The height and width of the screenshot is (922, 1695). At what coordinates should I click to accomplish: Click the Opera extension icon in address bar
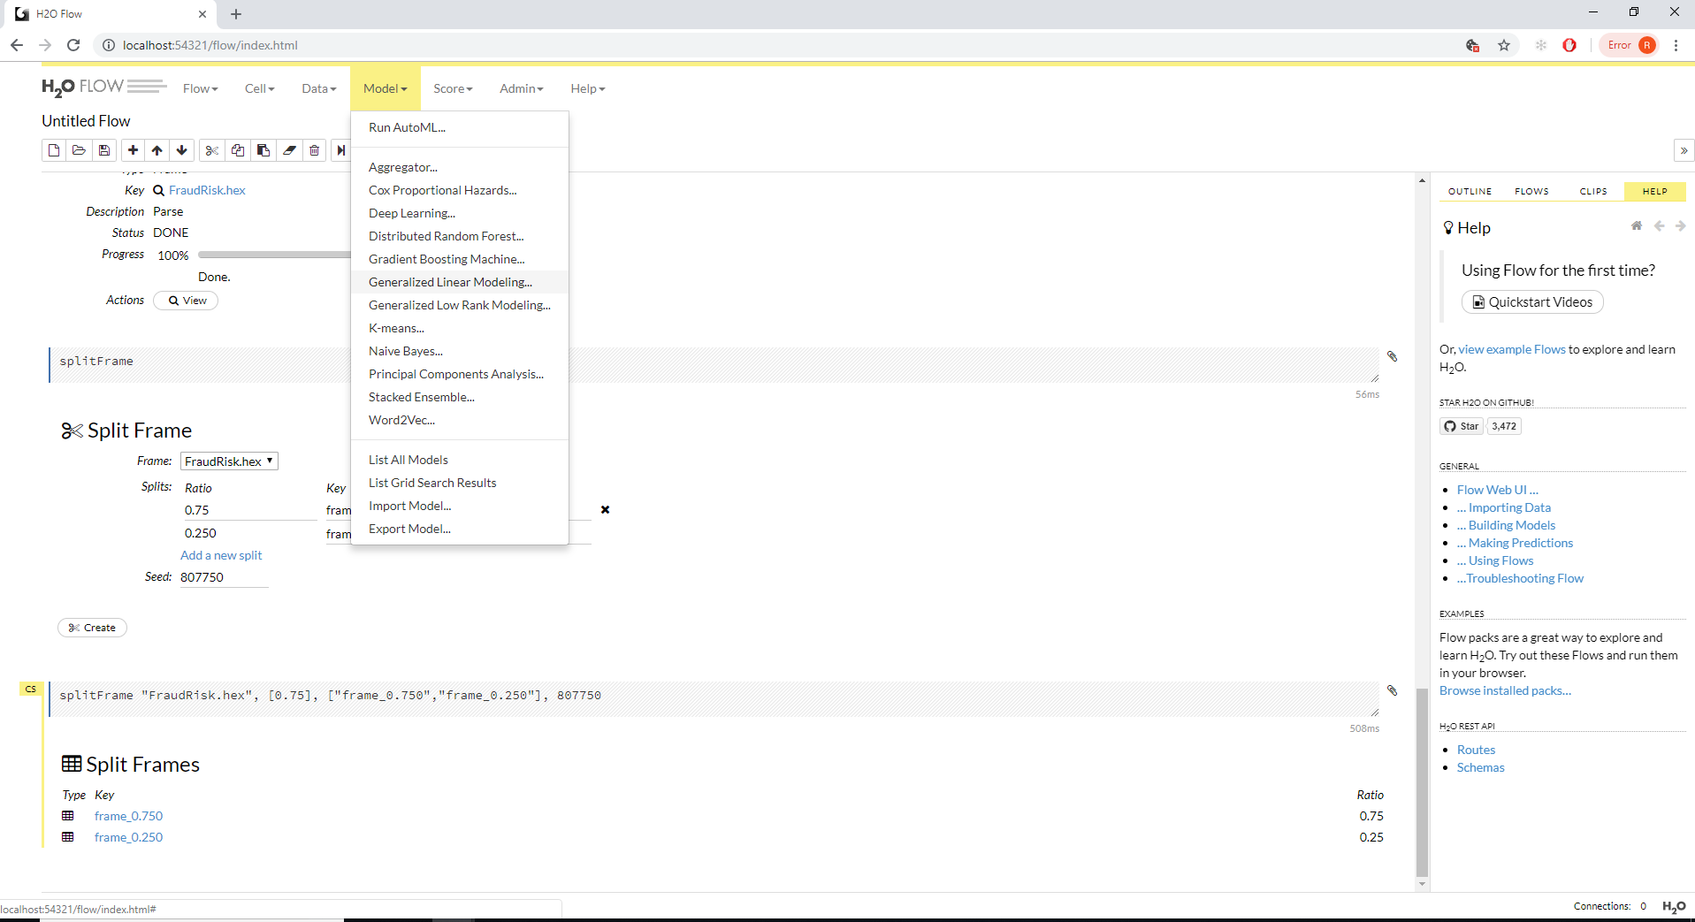pos(1569,45)
